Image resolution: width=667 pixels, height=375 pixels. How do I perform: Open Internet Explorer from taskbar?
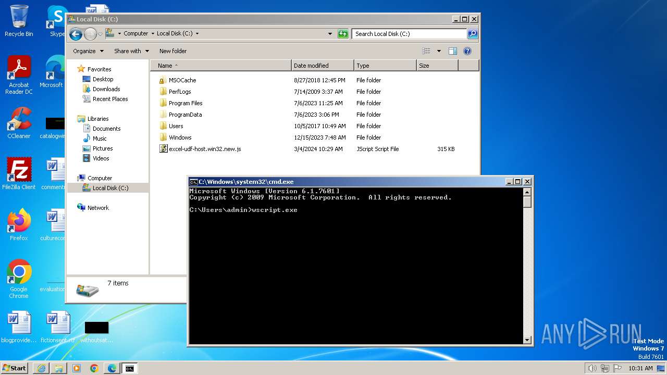[x=41, y=368]
